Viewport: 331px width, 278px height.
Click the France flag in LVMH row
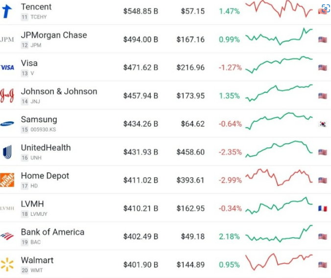pyautogui.click(x=323, y=208)
